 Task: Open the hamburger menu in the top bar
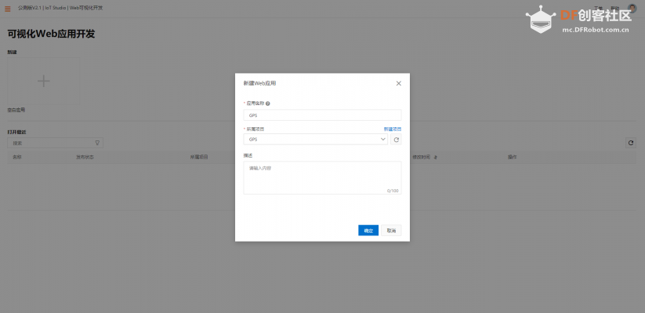8,9
